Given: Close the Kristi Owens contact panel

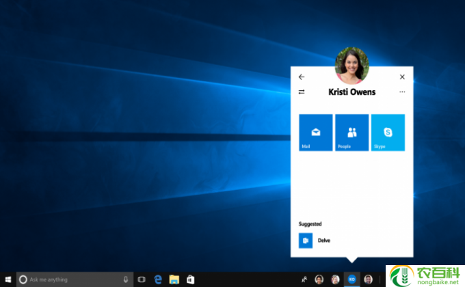Looking at the screenshot, I should tap(402, 77).
